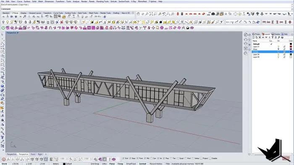
Task: Switch to the Standard toolbar tab
Action: 6,13
